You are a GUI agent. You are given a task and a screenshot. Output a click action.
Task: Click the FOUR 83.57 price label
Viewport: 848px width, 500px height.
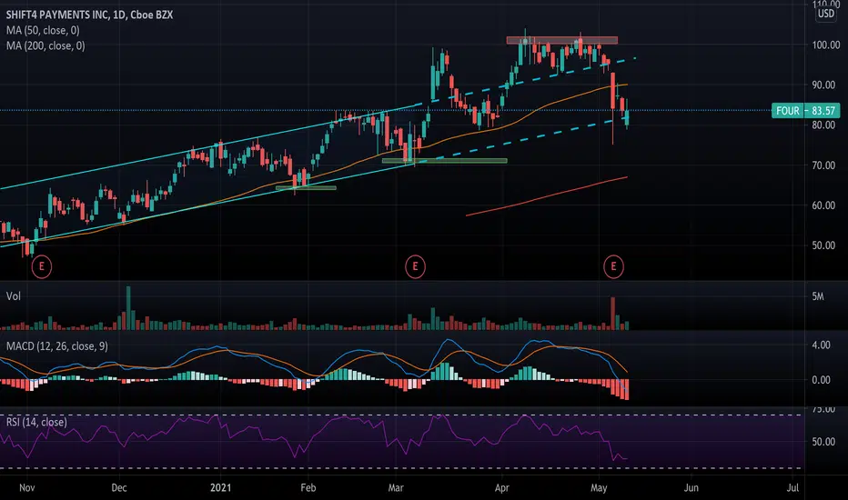click(x=805, y=111)
